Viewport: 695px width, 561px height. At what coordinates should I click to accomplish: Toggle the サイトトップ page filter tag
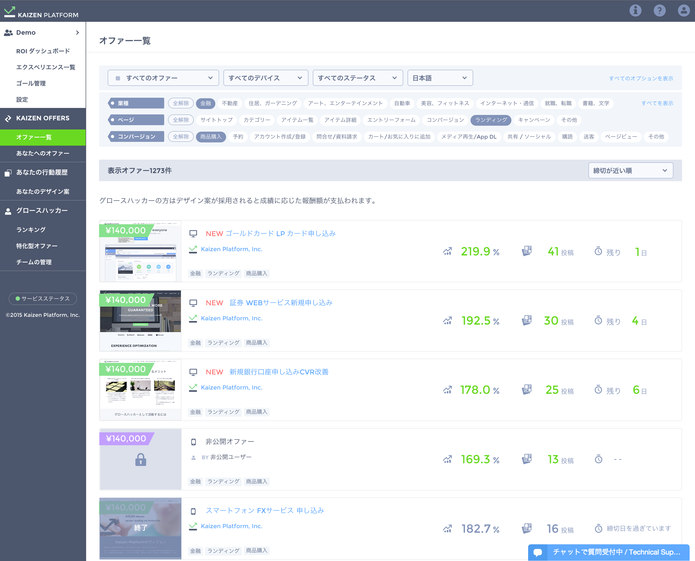click(216, 120)
